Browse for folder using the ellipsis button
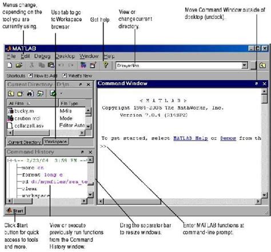Screen dimensions: 271x252 [x=253, y=66]
